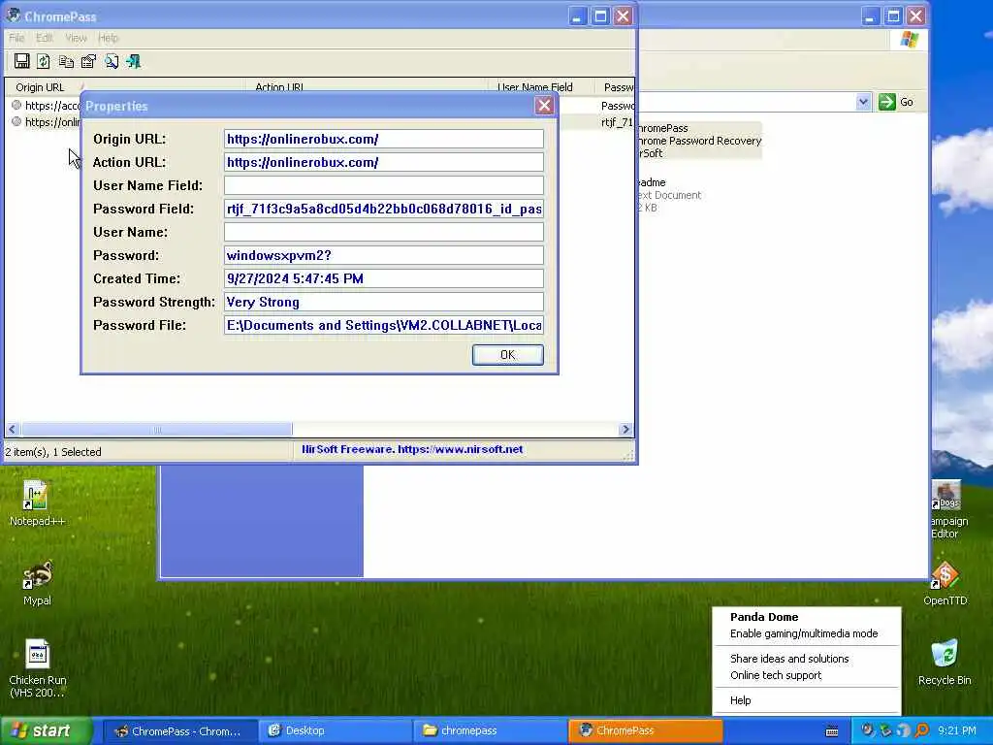Click the Password Strength field
The image size is (993, 745).
point(384,303)
